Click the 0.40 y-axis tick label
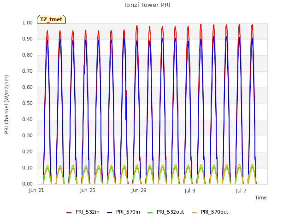 (x=28, y=120)
